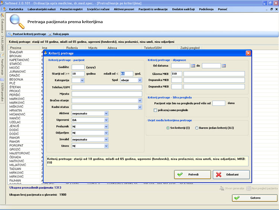Click the Postavi kriterij pretrage toolbar icon

tap(10, 34)
